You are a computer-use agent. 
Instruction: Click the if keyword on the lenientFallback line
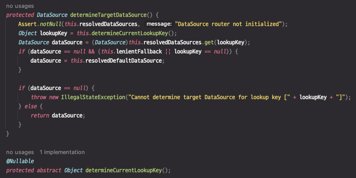pyautogui.click(x=21, y=52)
